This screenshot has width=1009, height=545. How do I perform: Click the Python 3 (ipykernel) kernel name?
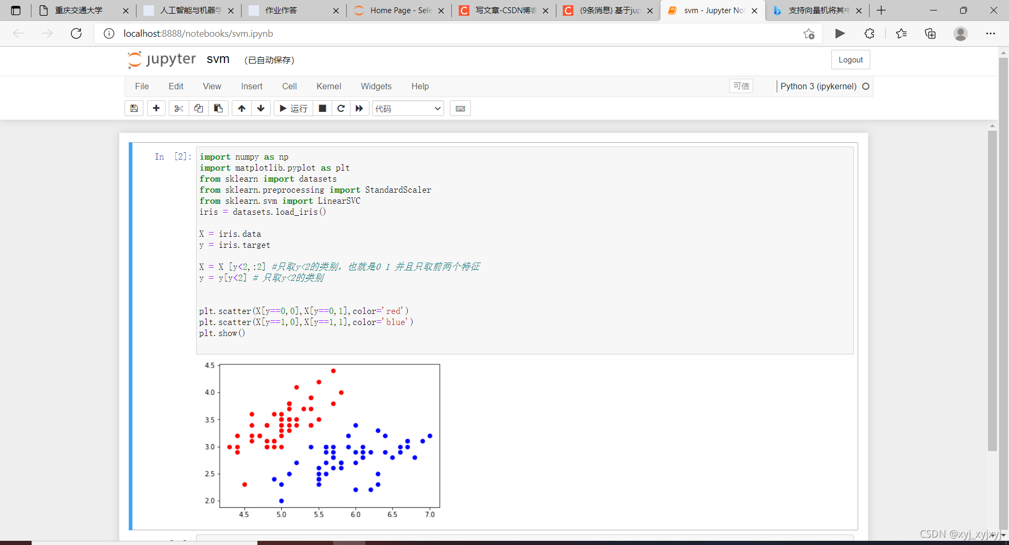818,86
